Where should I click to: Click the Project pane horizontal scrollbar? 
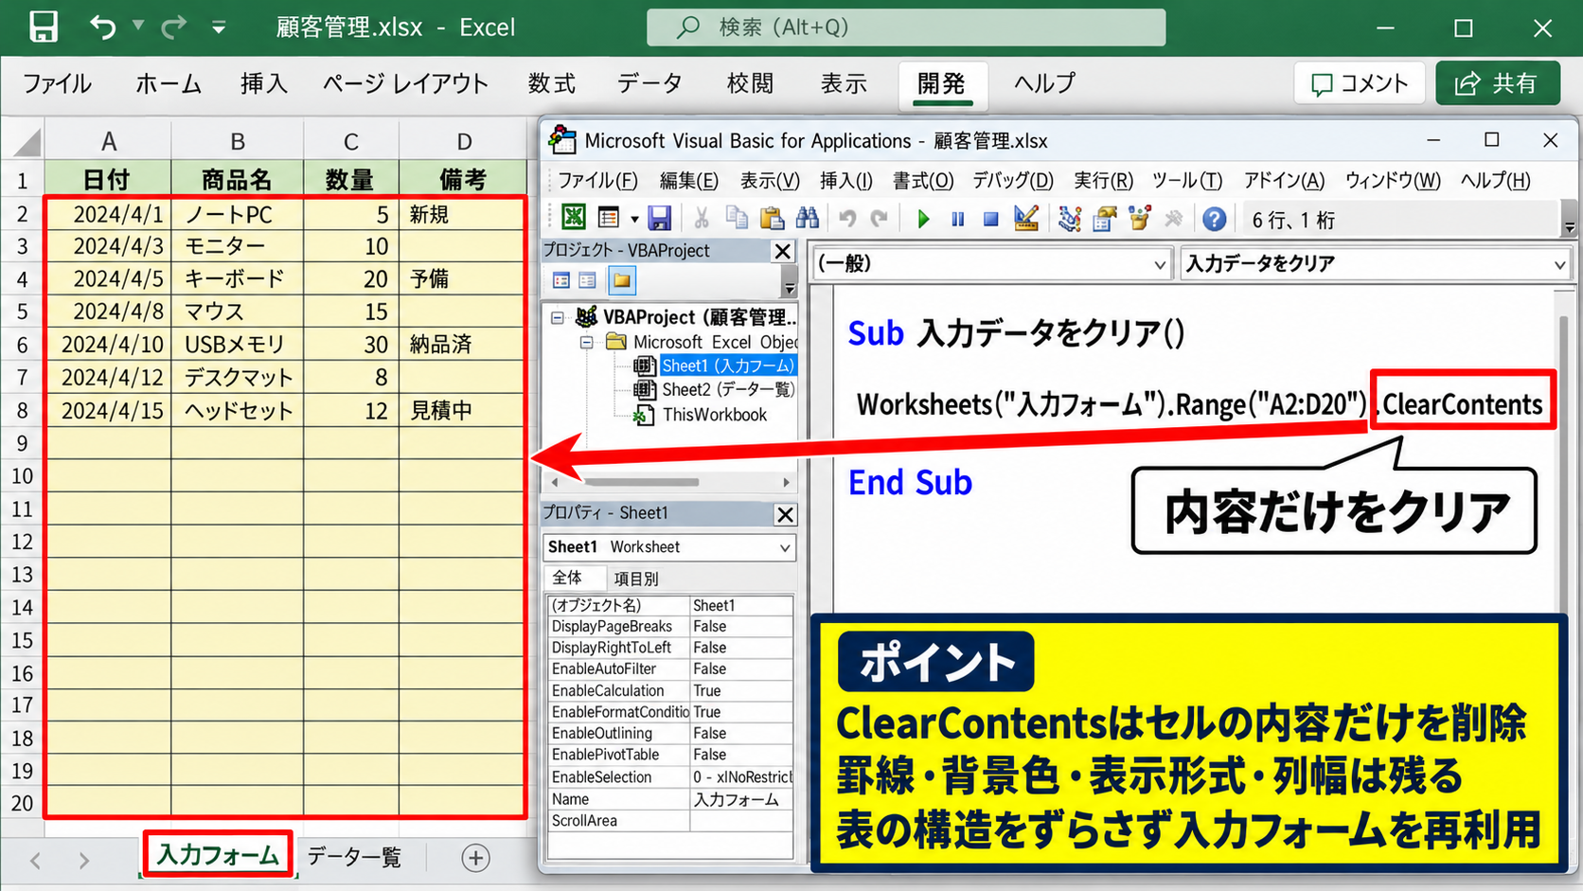pyautogui.click(x=670, y=482)
